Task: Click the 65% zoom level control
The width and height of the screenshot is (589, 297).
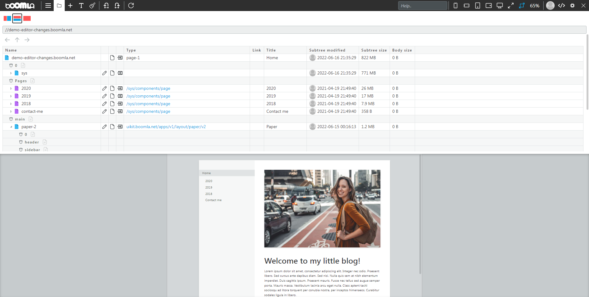Action: [535, 6]
